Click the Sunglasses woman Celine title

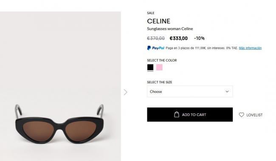tap(170, 29)
